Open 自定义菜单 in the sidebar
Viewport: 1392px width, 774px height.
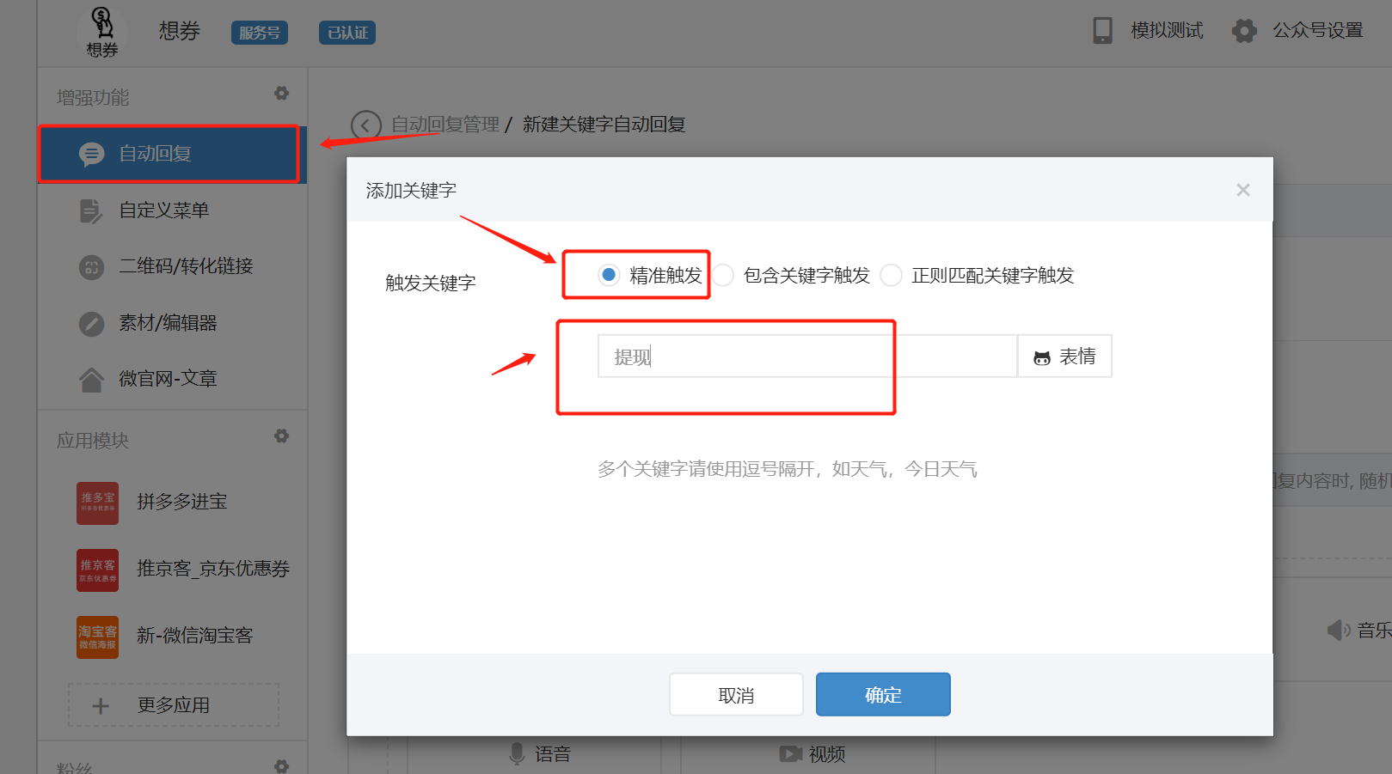pyautogui.click(x=172, y=210)
